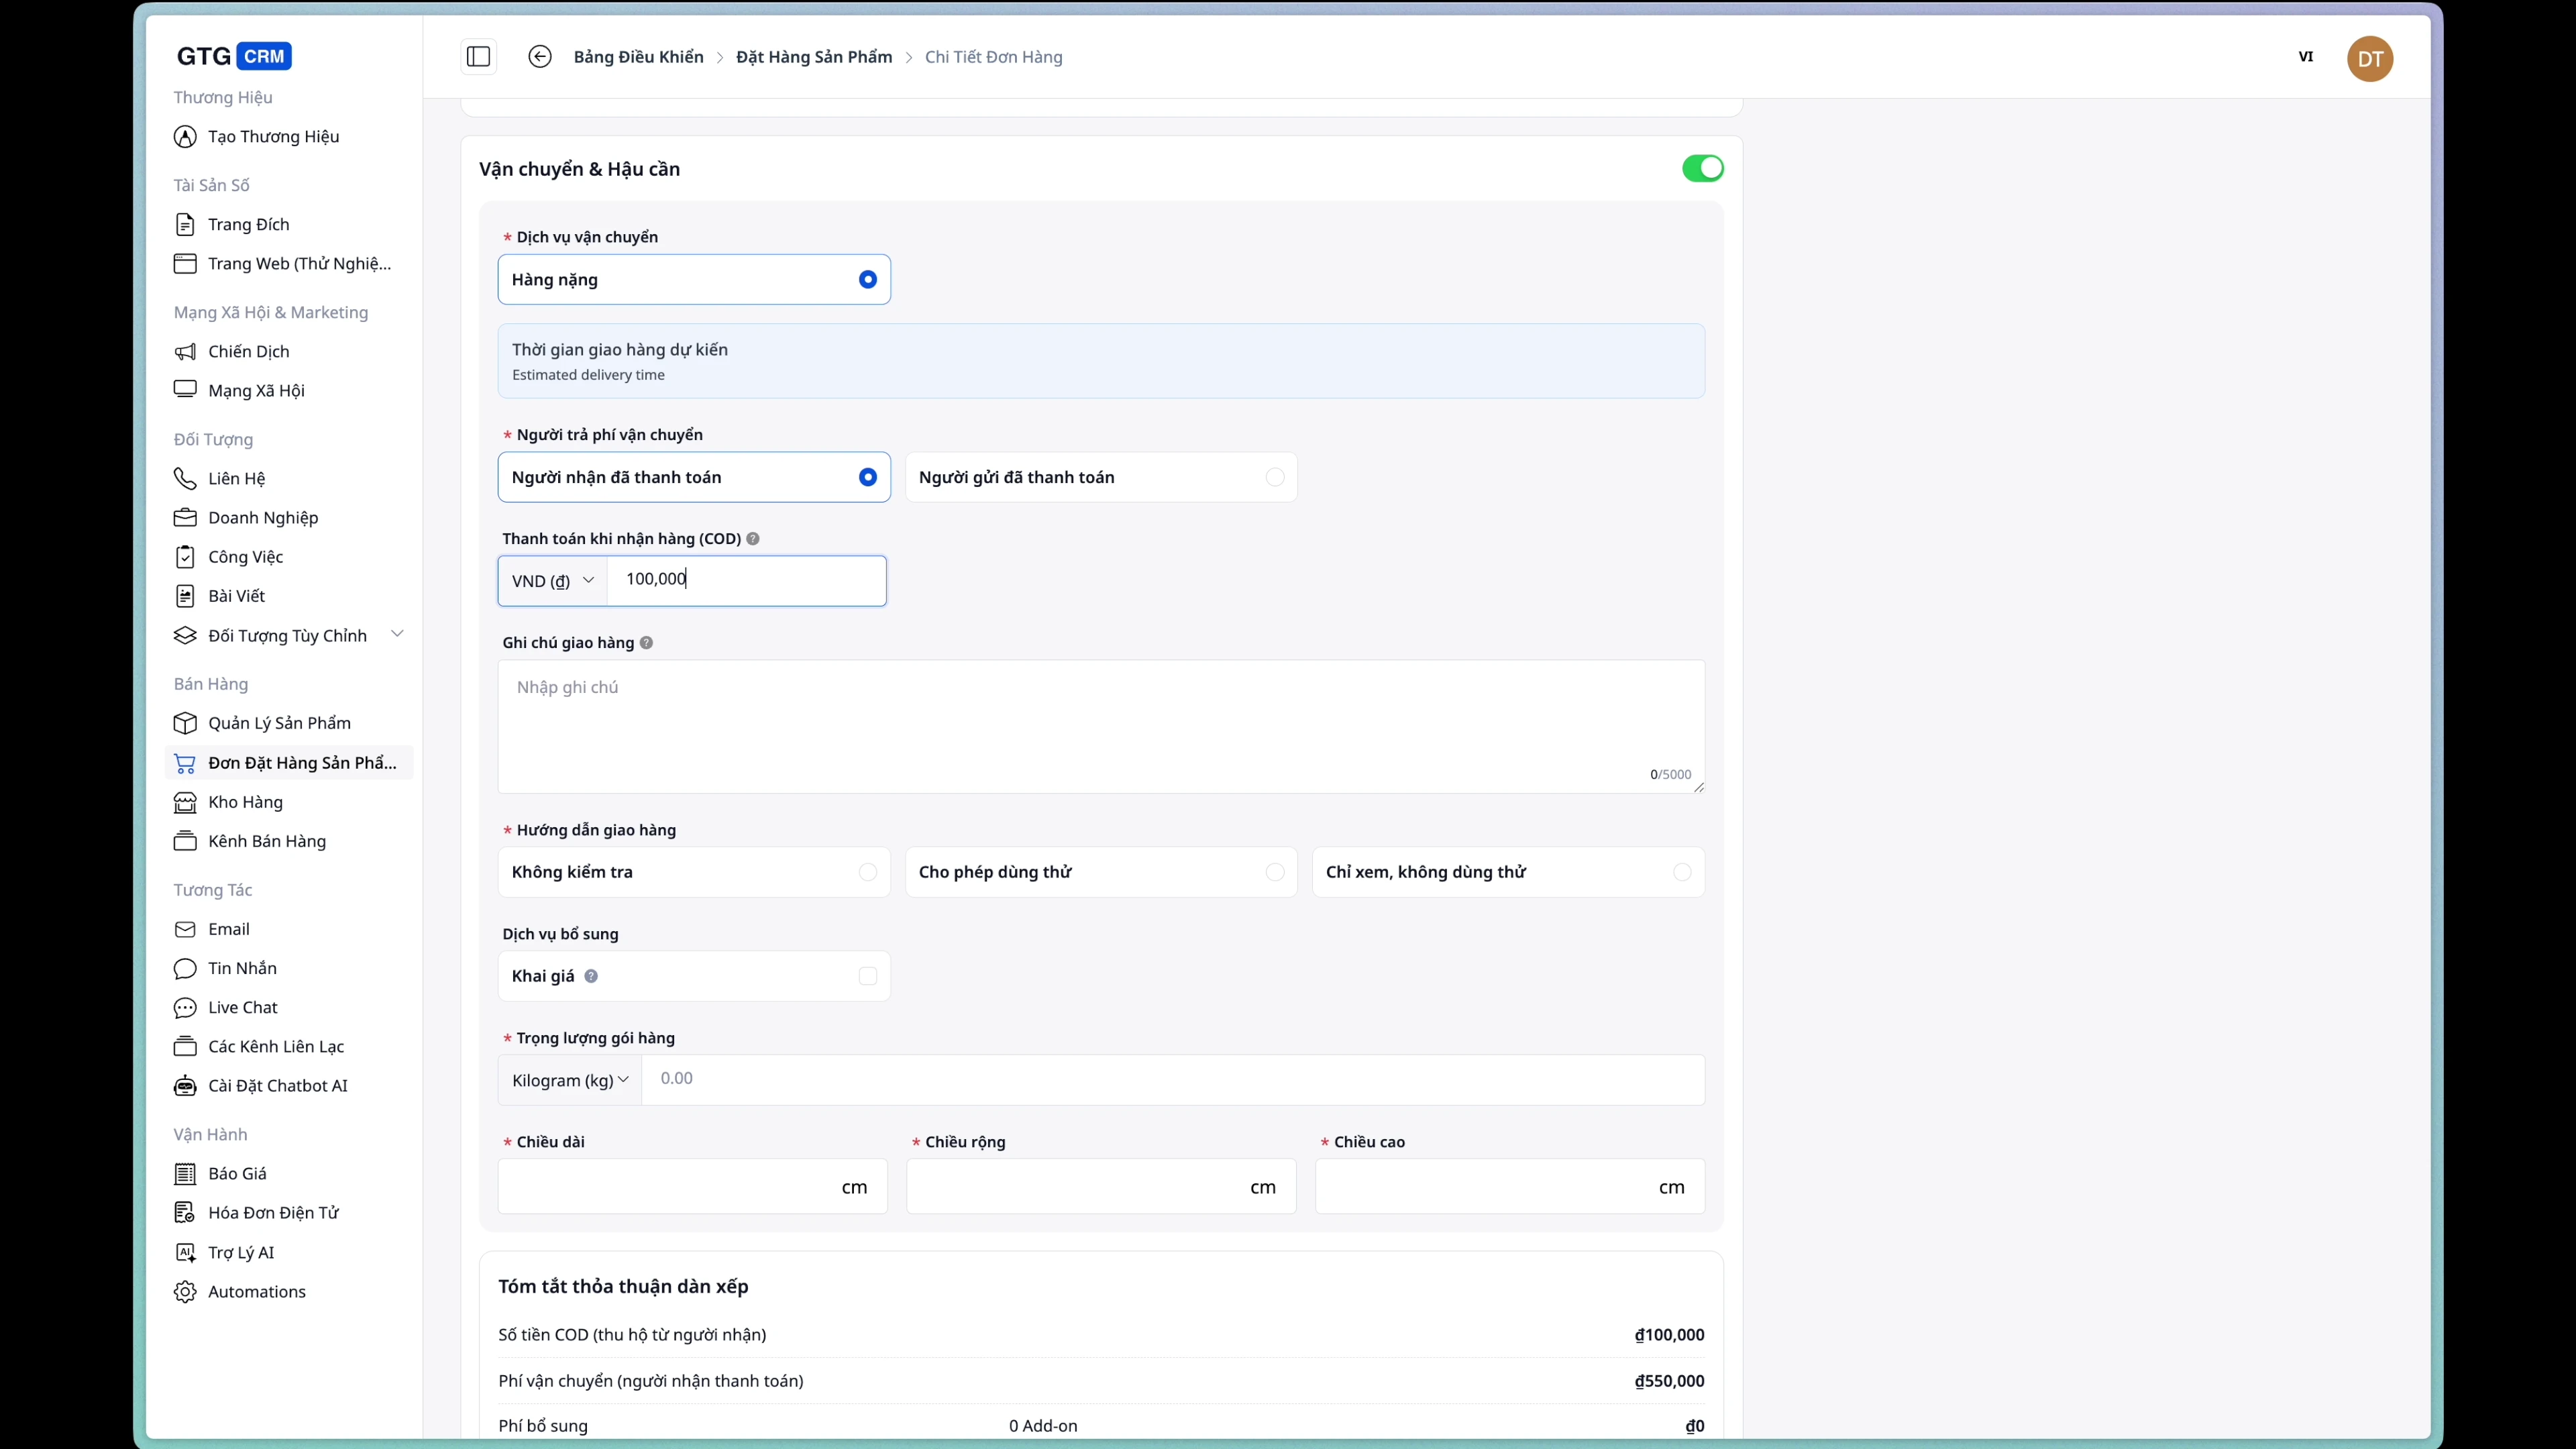The height and width of the screenshot is (1449, 2576).
Task: Click the Kho Hàng warehouse icon
Action: tap(185, 802)
